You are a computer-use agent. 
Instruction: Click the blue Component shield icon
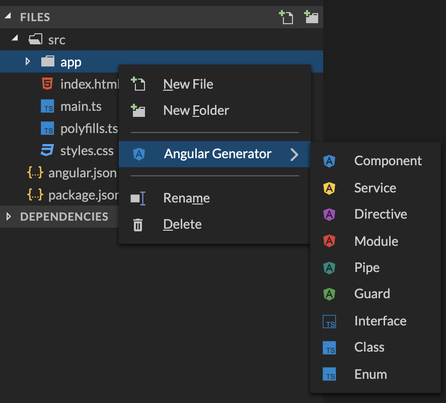[x=329, y=161]
